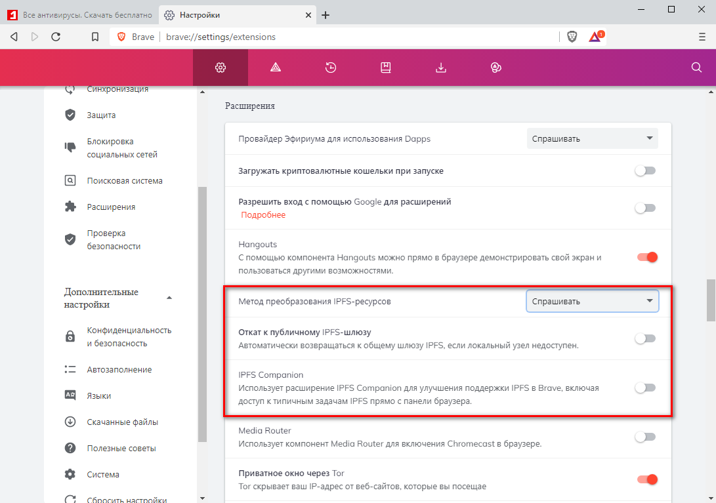Click sidebar scroll-up arrow
Viewport: 716px width, 503px height.
coord(202,92)
